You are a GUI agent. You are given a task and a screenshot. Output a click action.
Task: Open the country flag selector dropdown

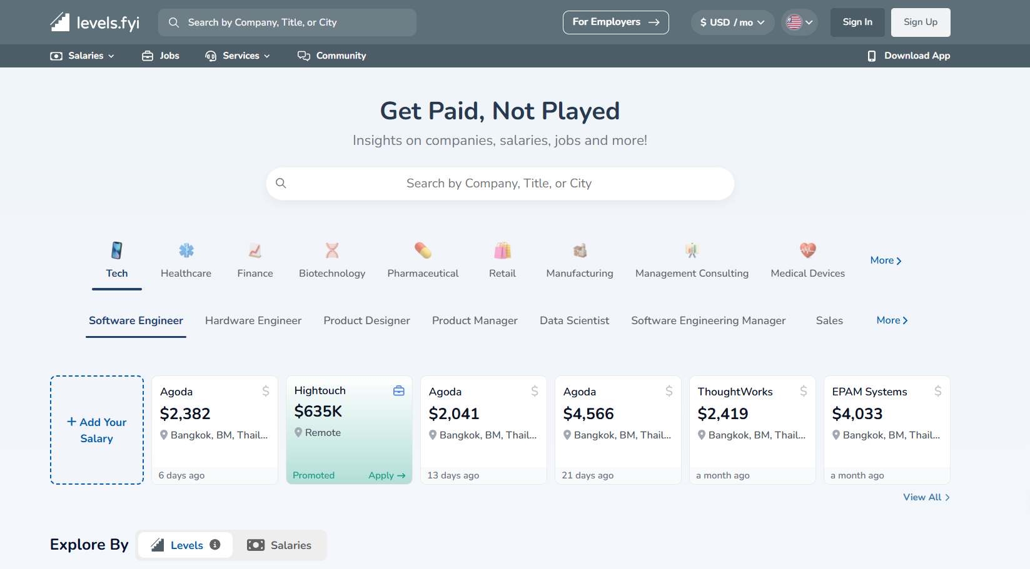(x=799, y=22)
